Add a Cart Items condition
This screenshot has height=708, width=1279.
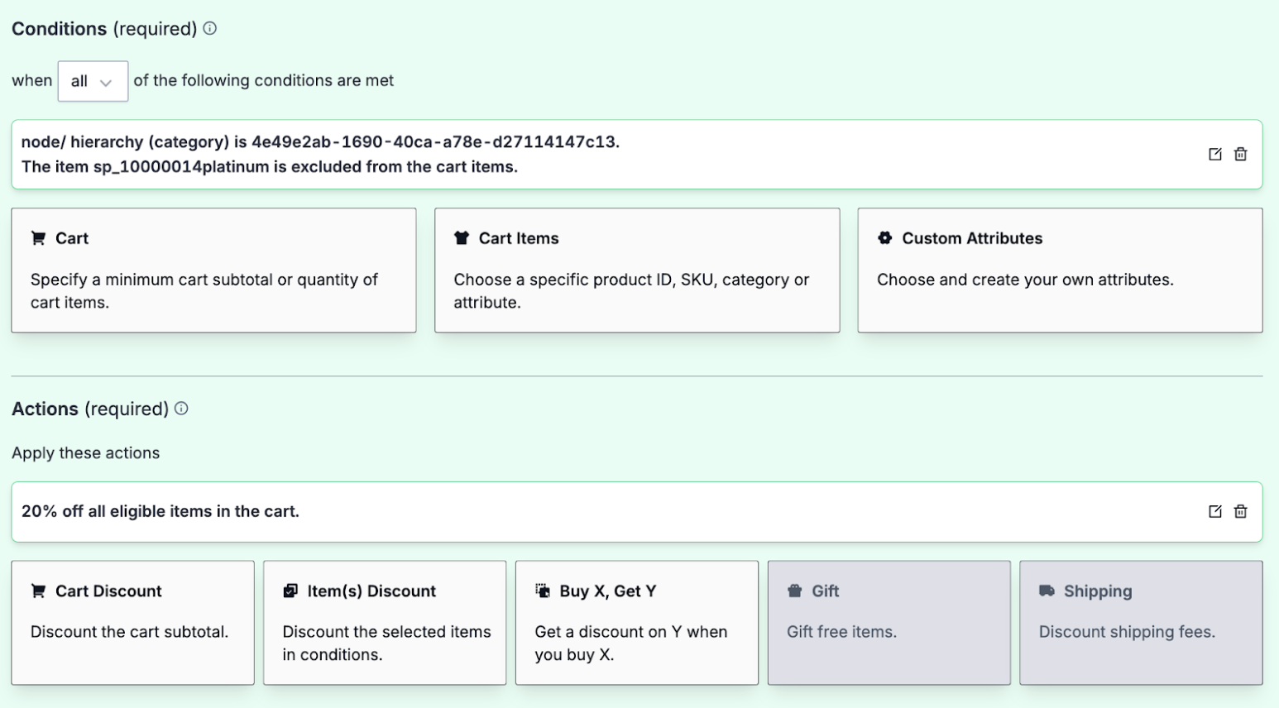636,270
